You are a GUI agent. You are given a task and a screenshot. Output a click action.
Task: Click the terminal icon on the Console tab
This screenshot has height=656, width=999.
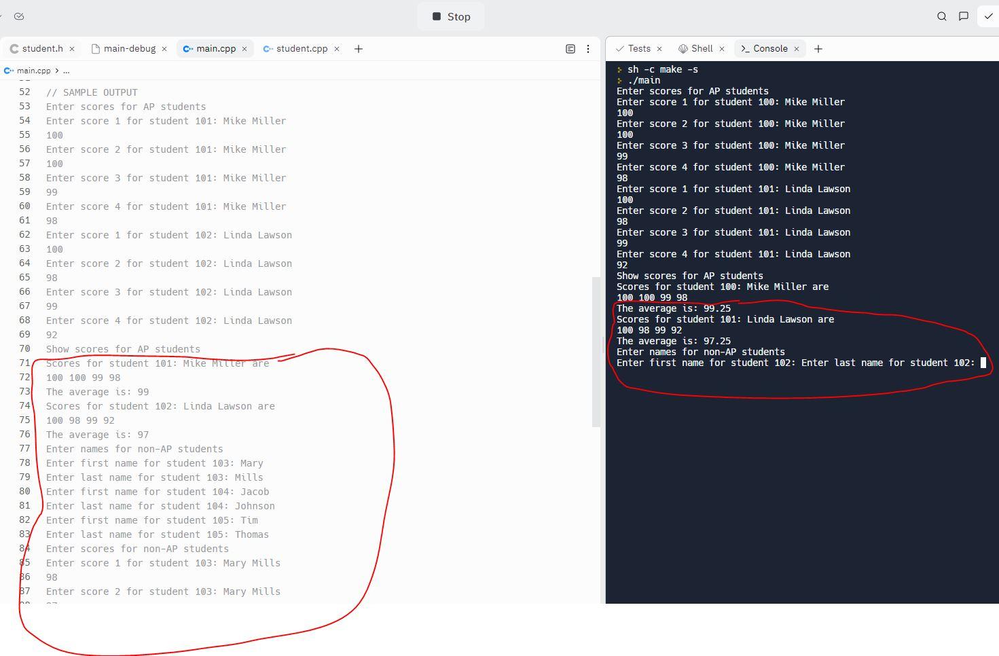pyautogui.click(x=745, y=48)
